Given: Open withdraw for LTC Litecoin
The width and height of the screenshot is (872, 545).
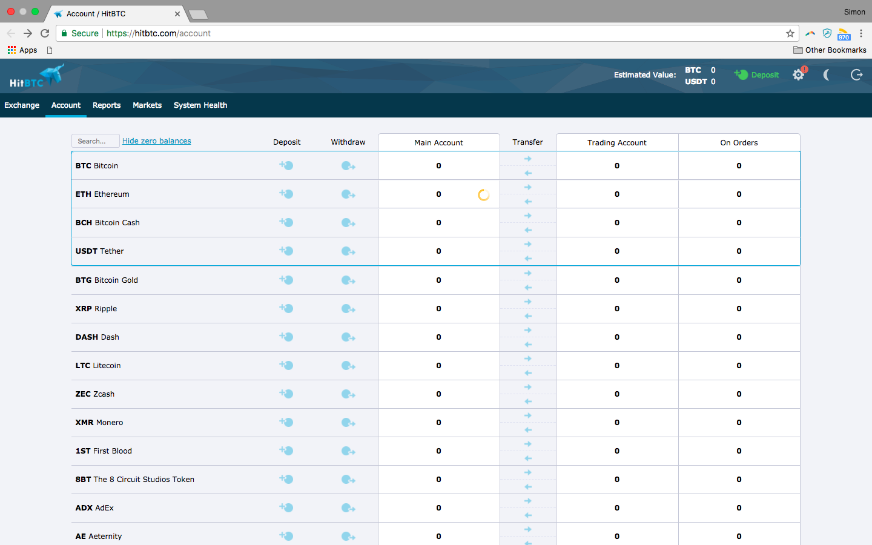Looking at the screenshot, I should click(348, 366).
